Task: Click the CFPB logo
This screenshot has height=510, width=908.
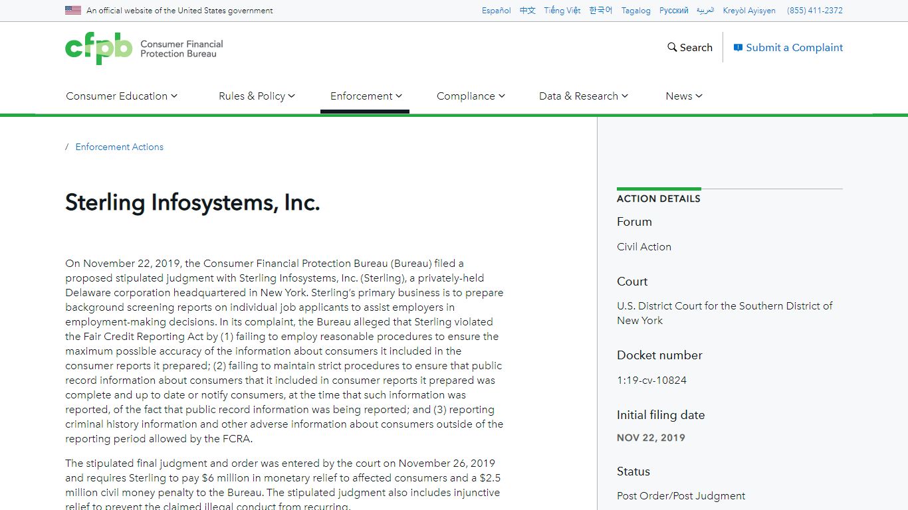Action: pos(144,48)
